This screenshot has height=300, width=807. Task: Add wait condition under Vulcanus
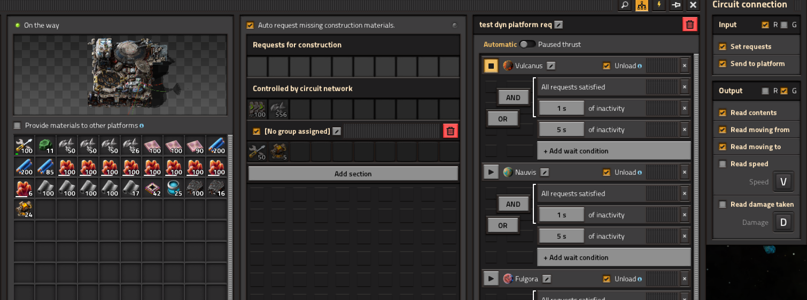[x=614, y=151]
